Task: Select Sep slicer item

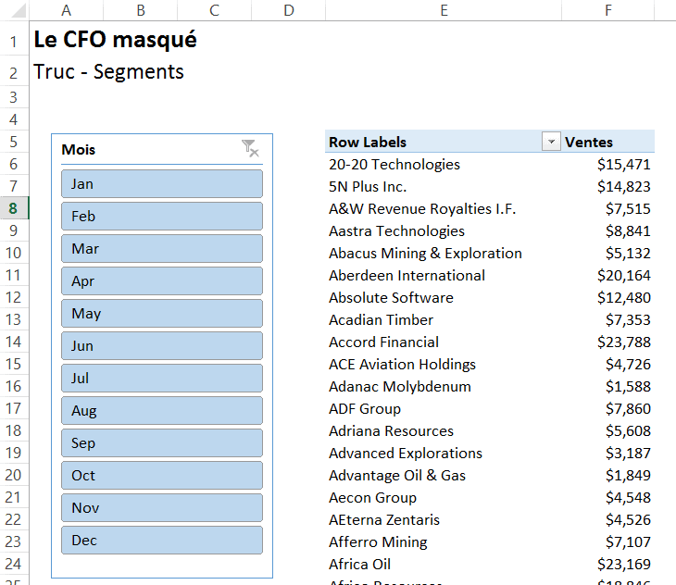Action: 162,442
